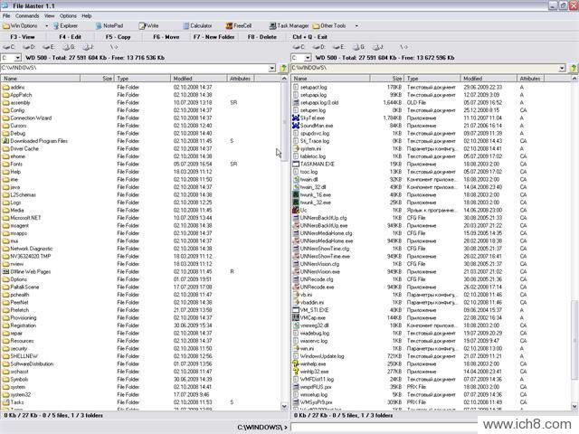Click the F6 - Move button
Viewport: 579px width, 434px height.
[x=166, y=37]
